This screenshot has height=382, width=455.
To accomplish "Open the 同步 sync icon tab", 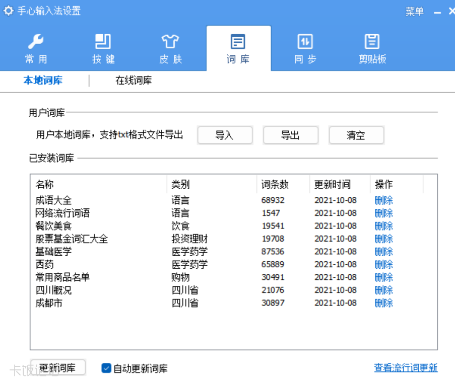I will tap(305, 49).
